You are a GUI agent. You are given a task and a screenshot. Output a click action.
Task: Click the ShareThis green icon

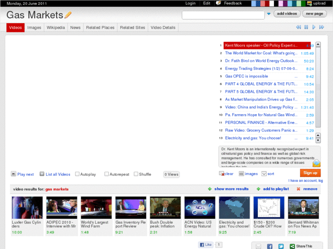(x=292, y=246)
